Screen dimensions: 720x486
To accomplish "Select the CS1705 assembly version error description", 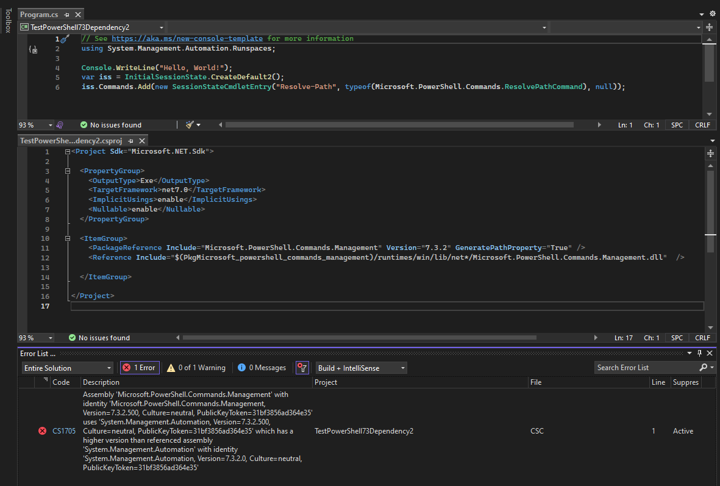I will pyautogui.click(x=198, y=431).
